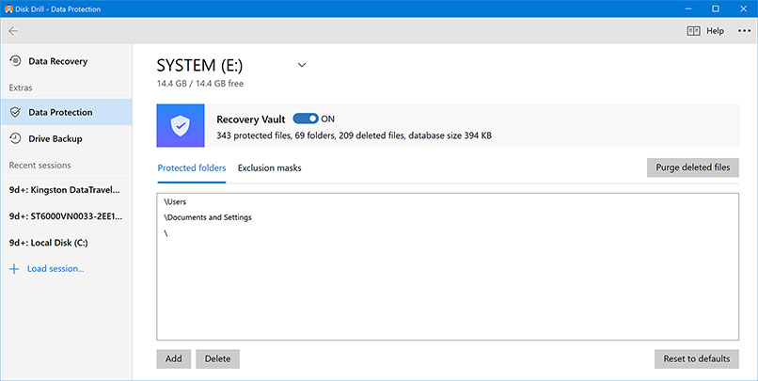
Task: Minimize the Disk Drill window
Action: tap(687, 8)
